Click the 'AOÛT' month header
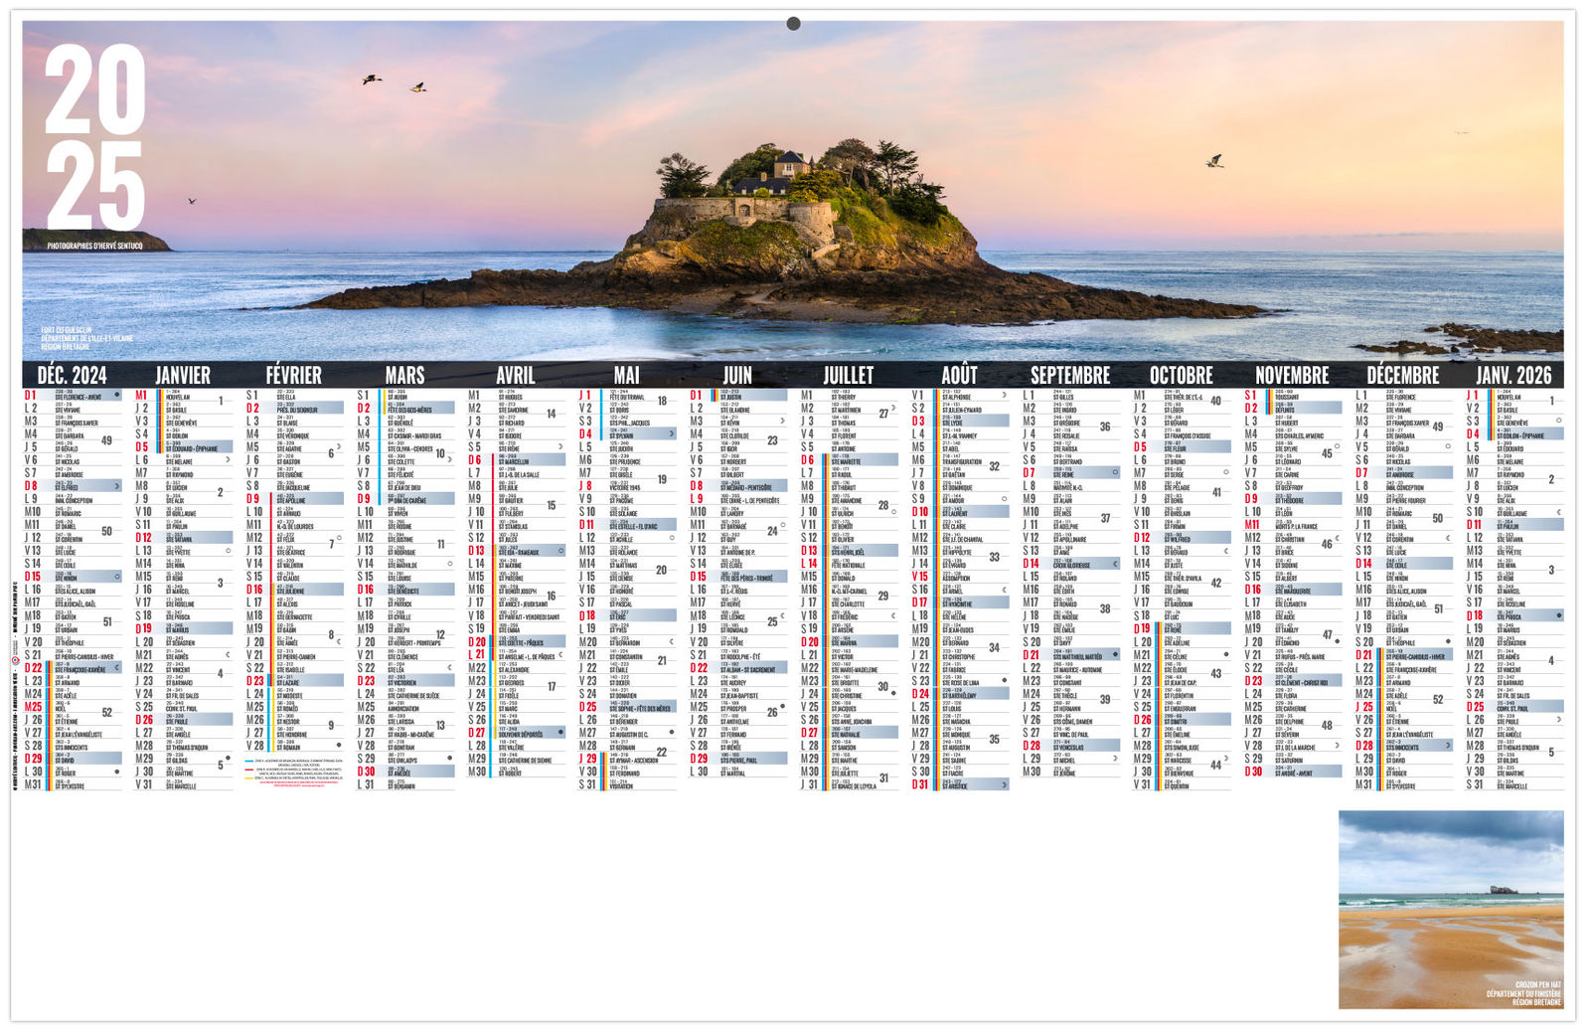This screenshot has height=1031, width=1590. [960, 375]
